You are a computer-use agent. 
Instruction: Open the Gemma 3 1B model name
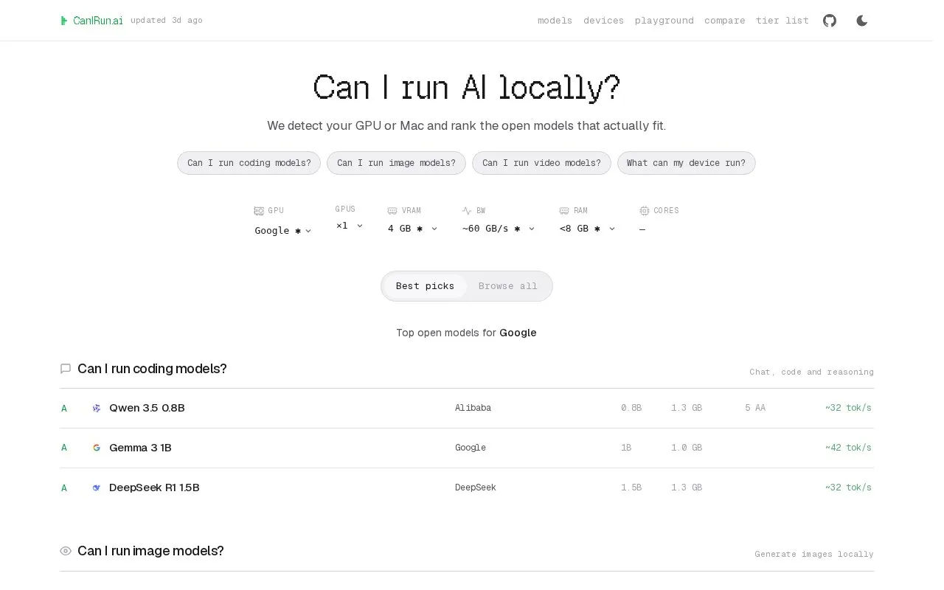140,448
